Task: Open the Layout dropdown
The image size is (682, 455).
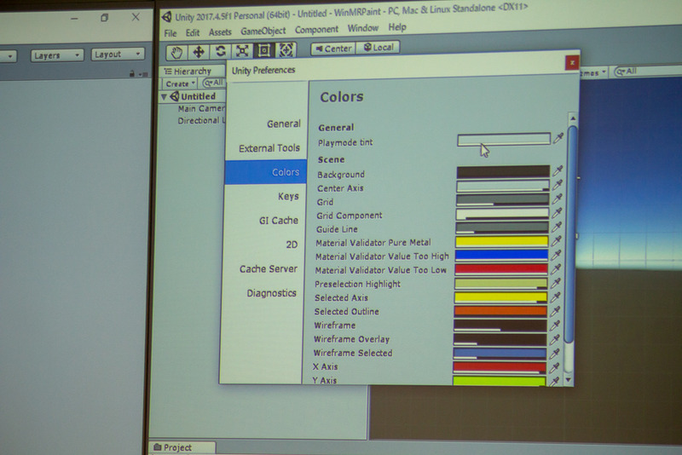Action: coord(118,55)
